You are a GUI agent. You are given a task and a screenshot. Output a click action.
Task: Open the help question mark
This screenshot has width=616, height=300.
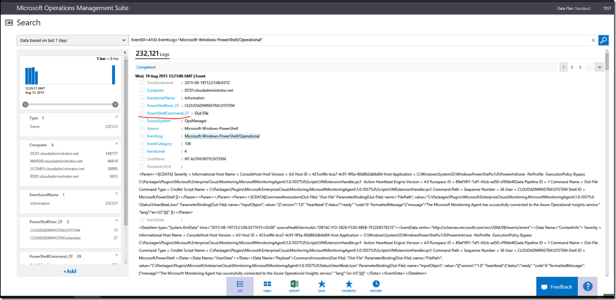pos(588,287)
